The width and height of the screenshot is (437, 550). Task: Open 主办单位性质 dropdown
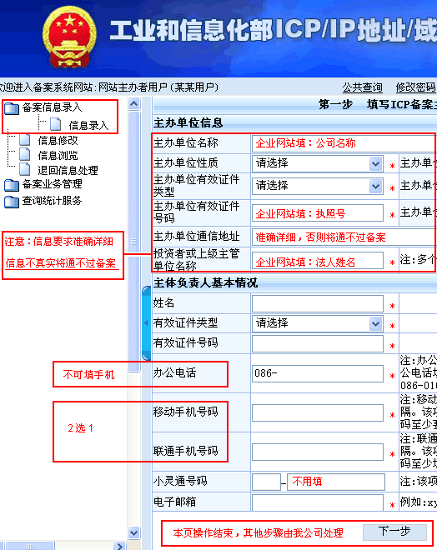coord(317,163)
